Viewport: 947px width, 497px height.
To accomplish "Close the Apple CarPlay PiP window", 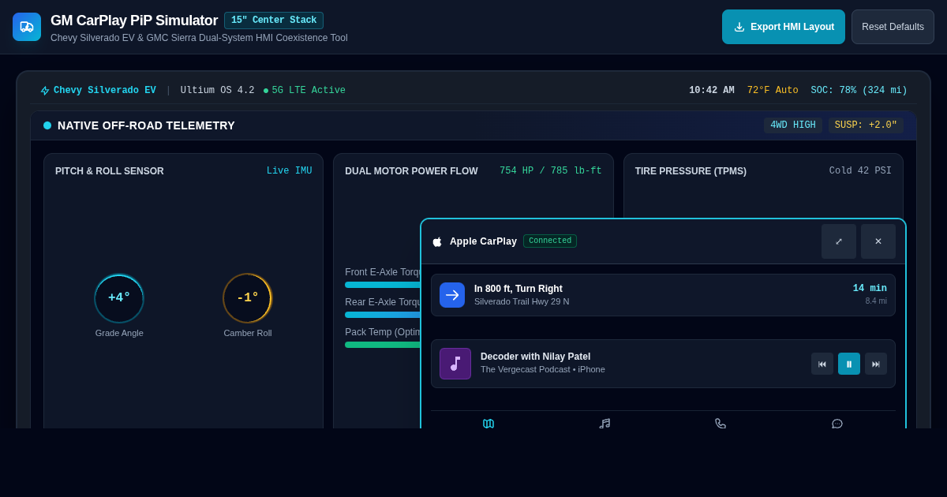I will tap(878, 241).
